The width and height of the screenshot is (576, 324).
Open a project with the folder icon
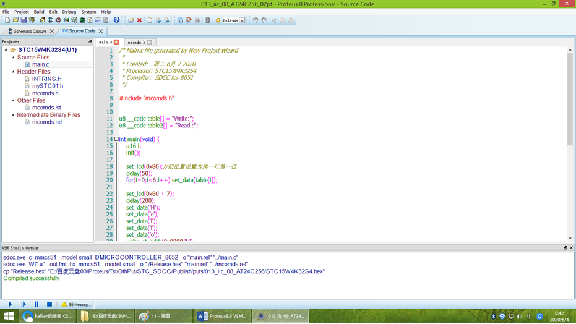pyautogui.click(x=15, y=20)
